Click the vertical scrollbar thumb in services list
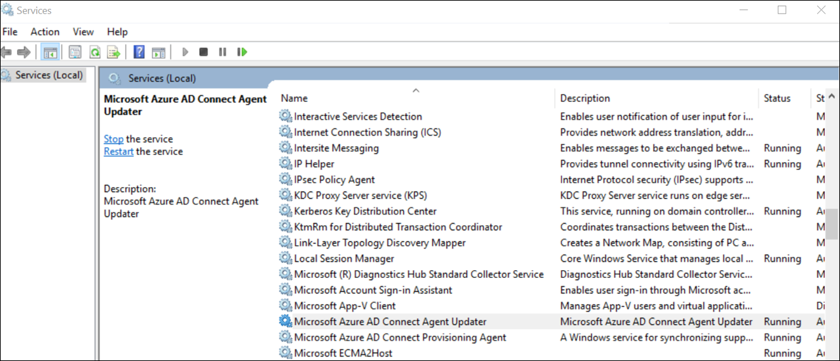The width and height of the screenshot is (840, 361). click(831, 224)
